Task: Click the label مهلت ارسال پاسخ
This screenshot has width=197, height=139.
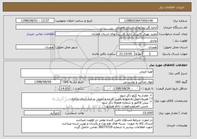Action: pos(175,54)
